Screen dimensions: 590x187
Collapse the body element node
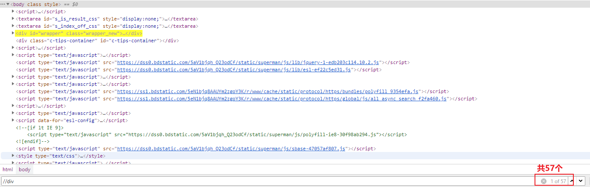point(8,4)
